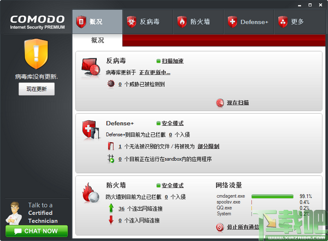
Task: Click the red door unrecognized files icon
Action: click(x=111, y=146)
